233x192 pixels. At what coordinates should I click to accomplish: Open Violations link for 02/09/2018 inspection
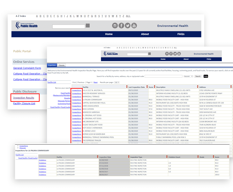tap(42, 169)
